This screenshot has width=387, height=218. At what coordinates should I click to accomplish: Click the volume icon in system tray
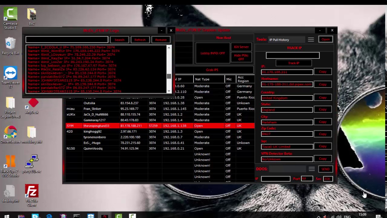(339, 216)
